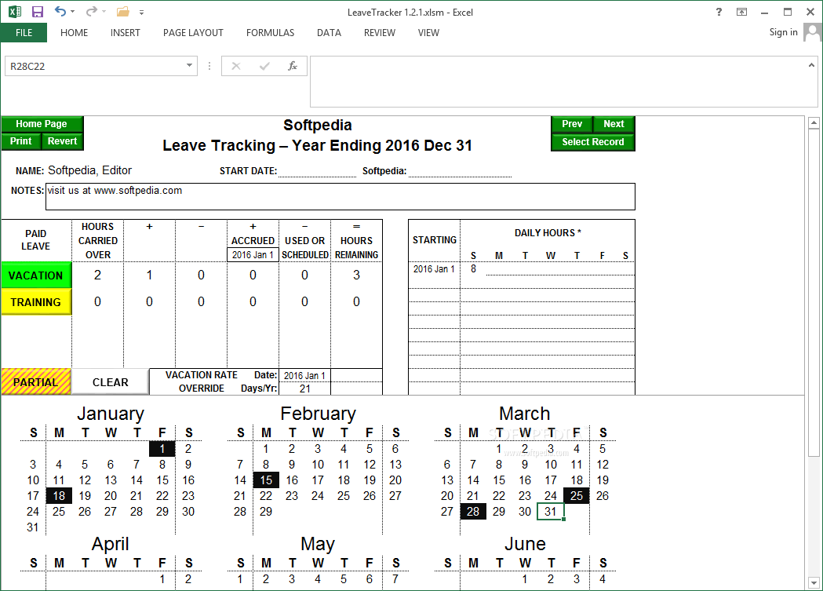Click inside the Name Box showing R28C22
This screenshot has width=823, height=591.
tap(94, 66)
